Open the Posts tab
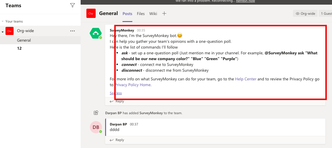Screen dimensions: 332x148 coord(127,14)
